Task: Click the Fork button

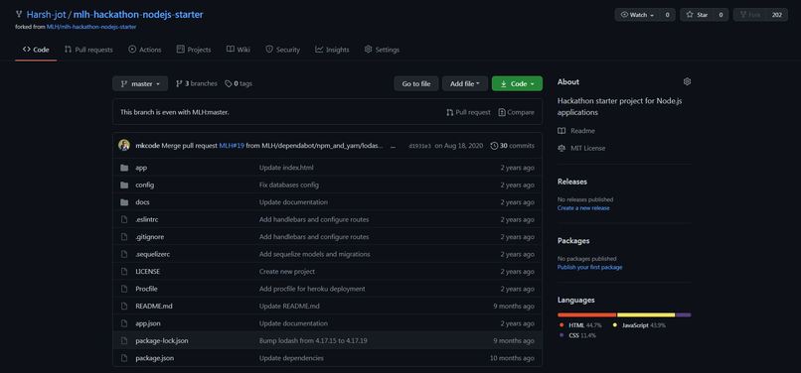Action: (x=750, y=15)
